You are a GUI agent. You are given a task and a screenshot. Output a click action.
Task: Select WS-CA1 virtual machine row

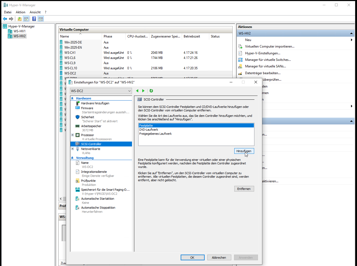[x=146, y=53]
